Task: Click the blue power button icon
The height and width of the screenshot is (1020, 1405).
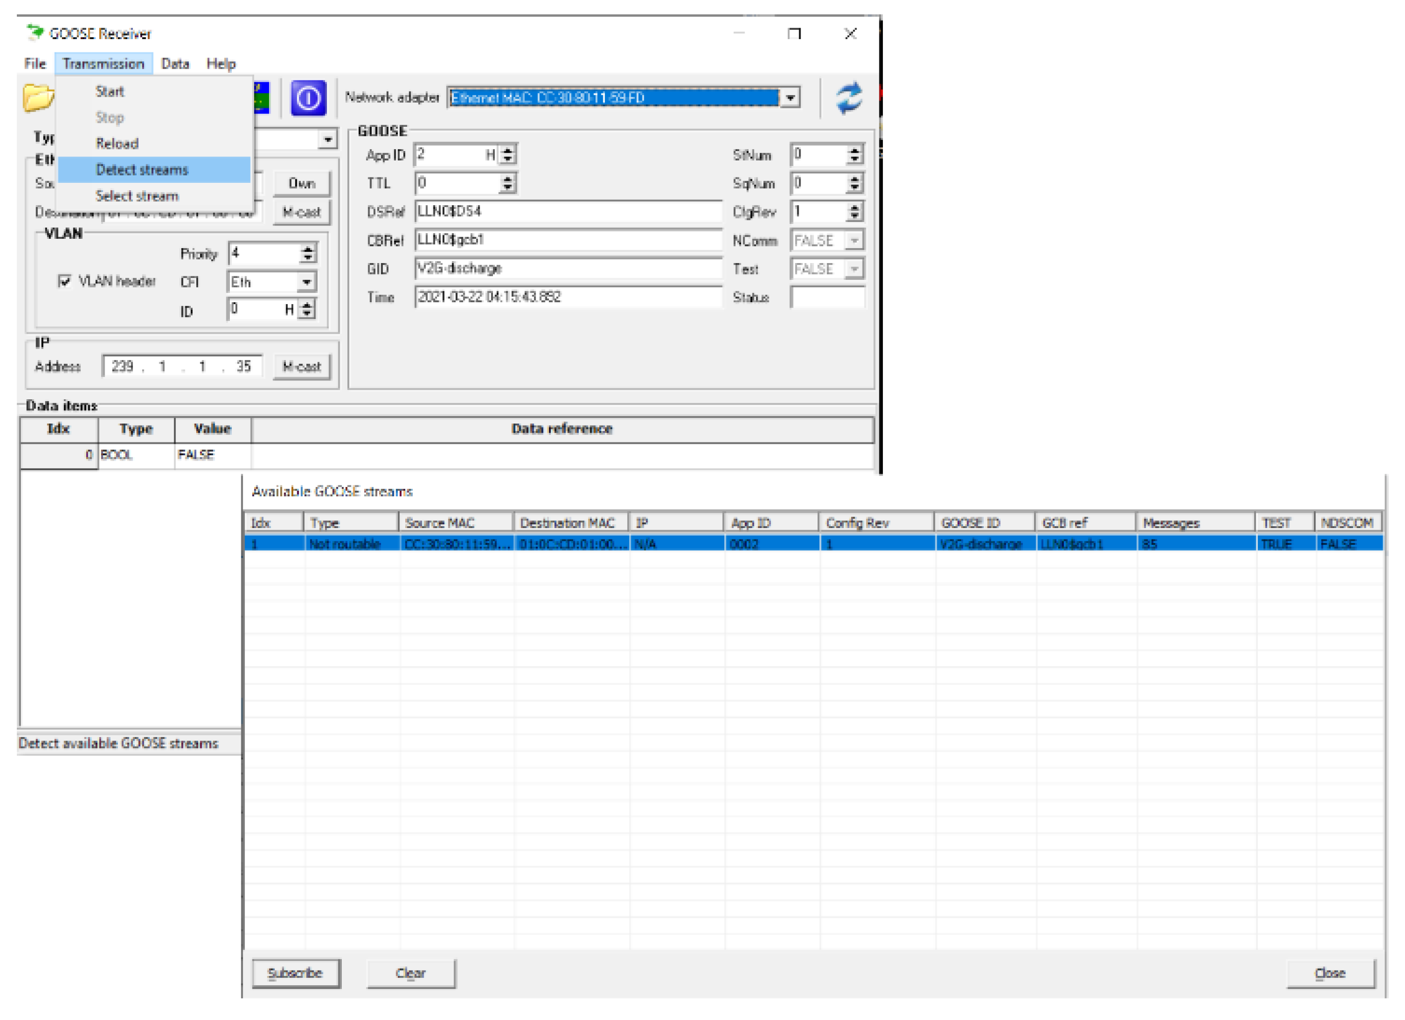Action: point(308,98)
